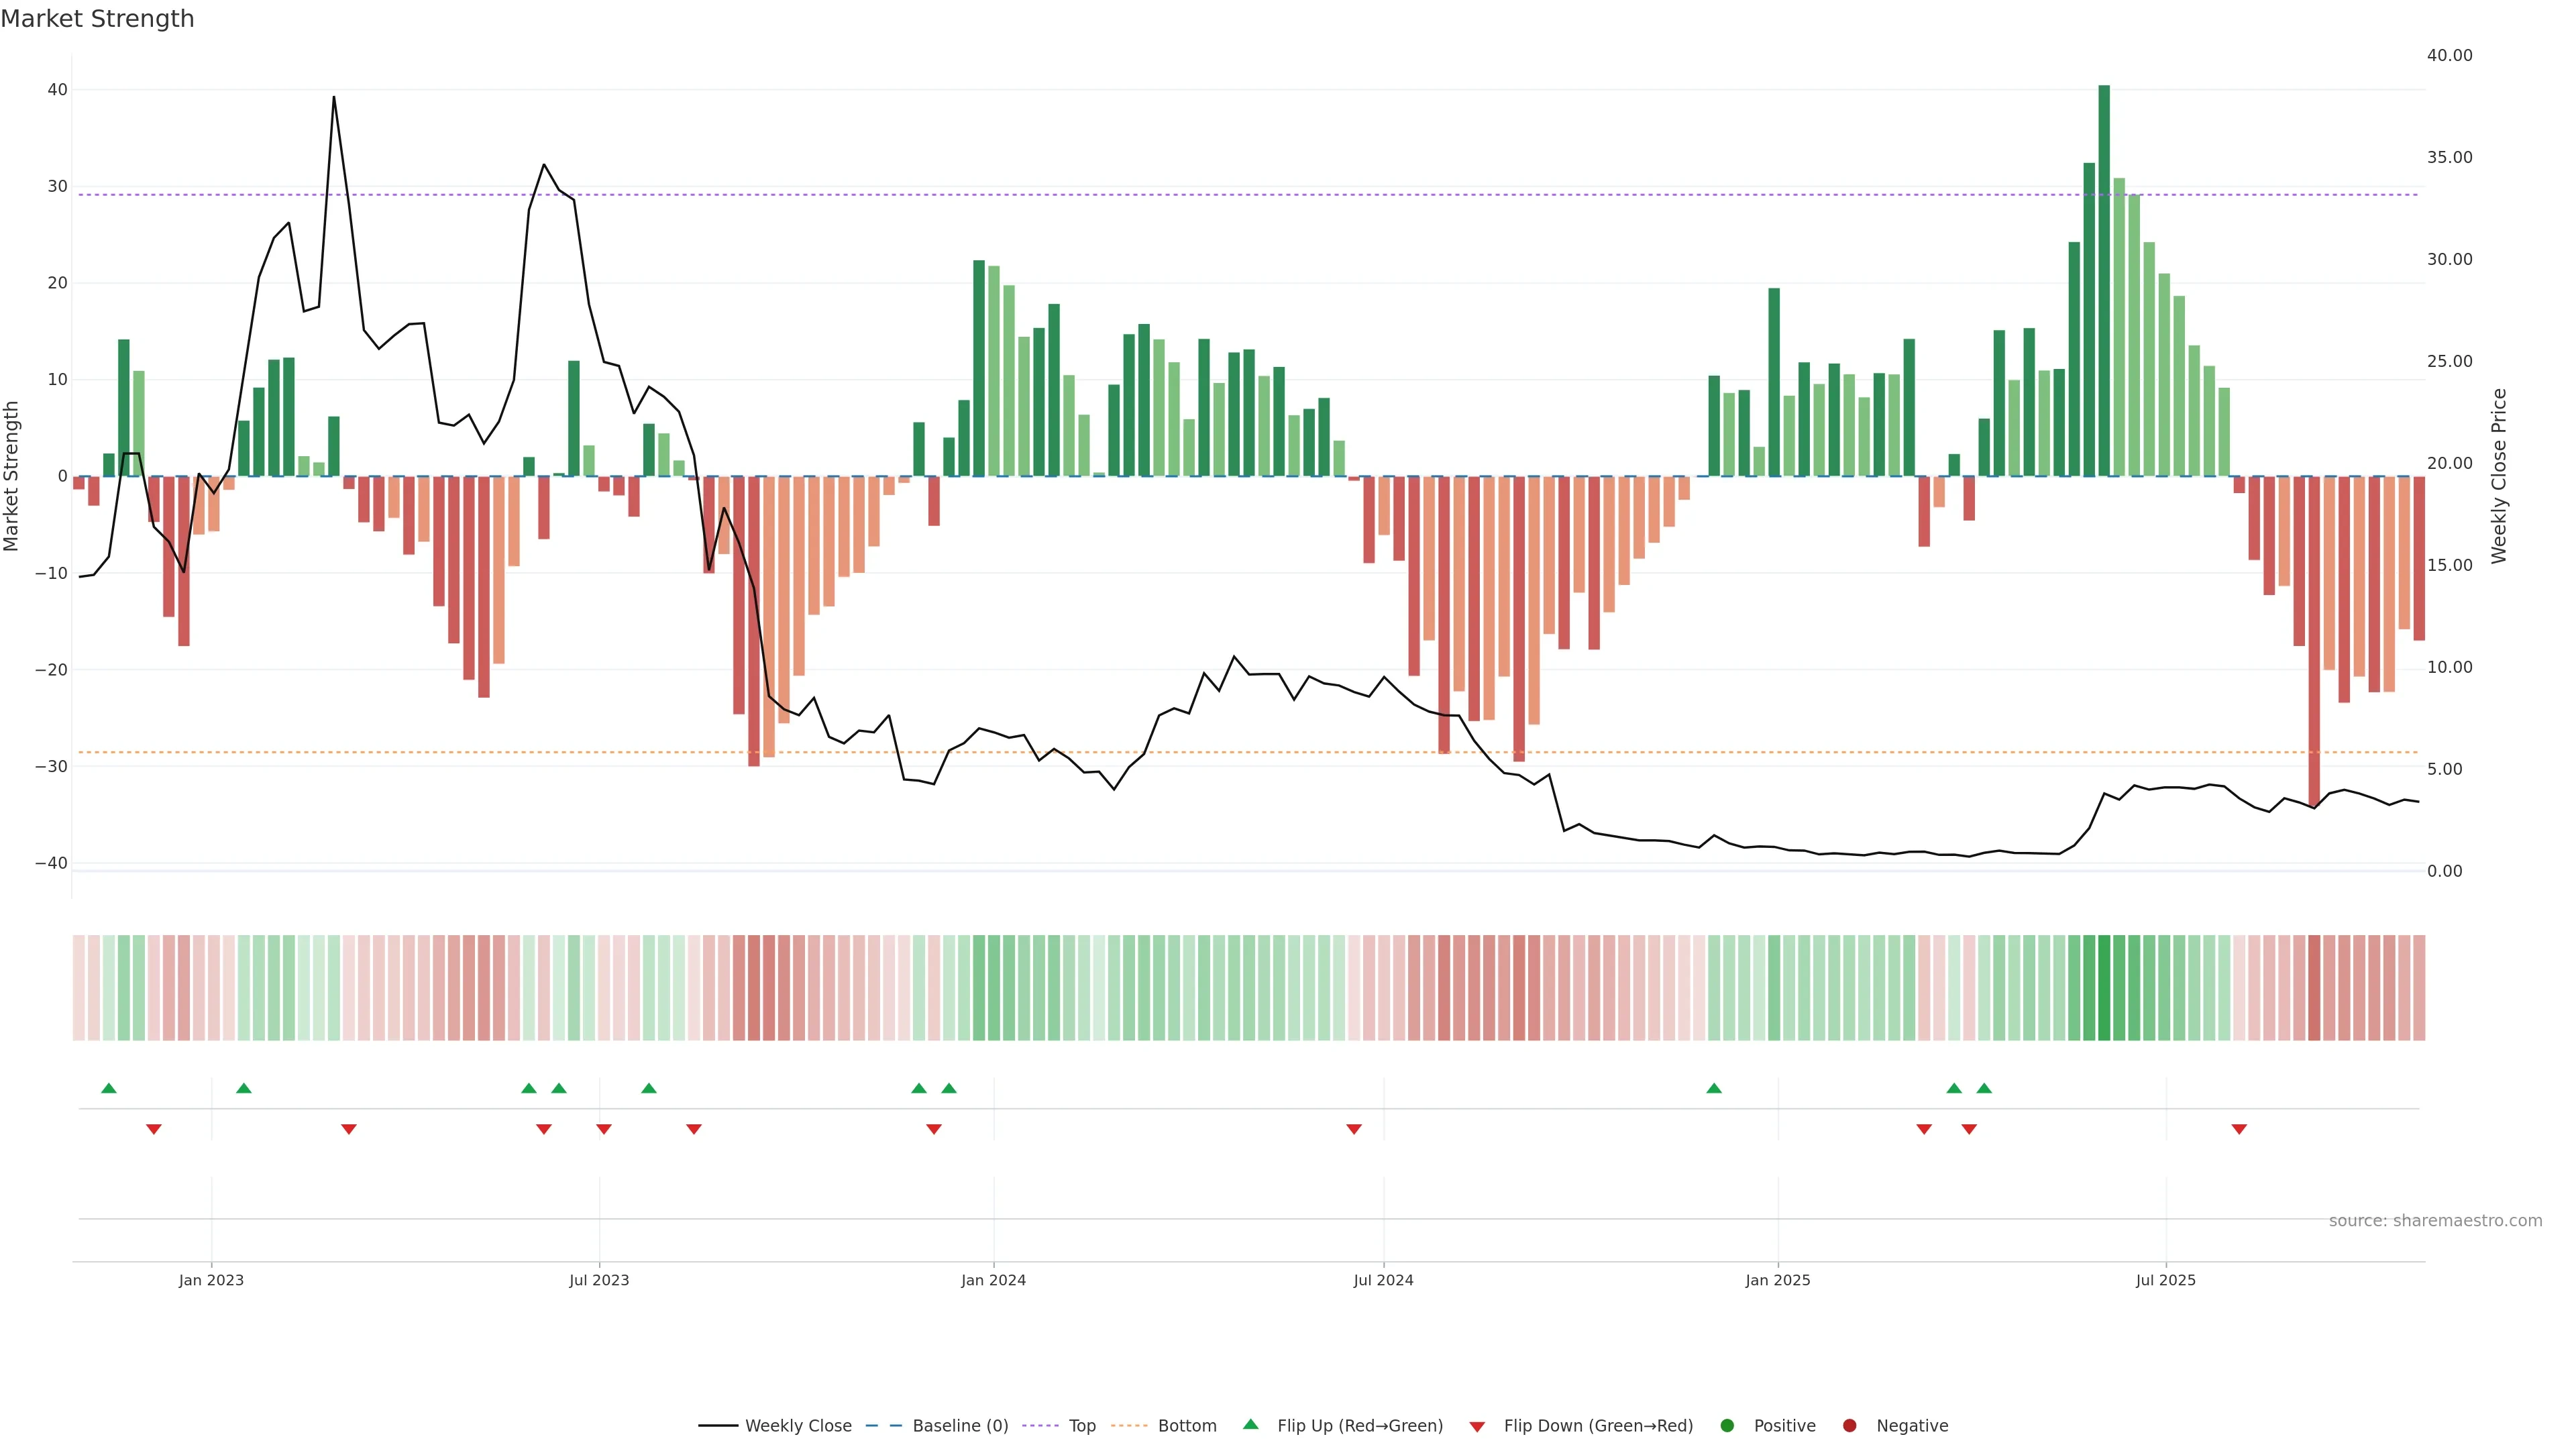Click the tallest dark green bar above 40
The height and width of the screenshot is (1449, 2576).
click(x=2104, y=280)
